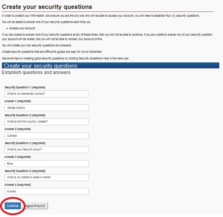The width and height of the screenshot is (223, 217).
Task: Focus the Security Question 1 text field
Action: [x=46, y=94]
